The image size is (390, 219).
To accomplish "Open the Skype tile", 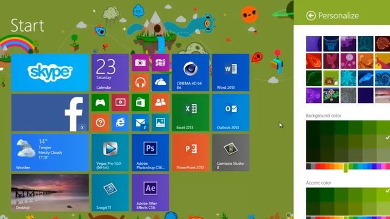I will pos(50,72).
